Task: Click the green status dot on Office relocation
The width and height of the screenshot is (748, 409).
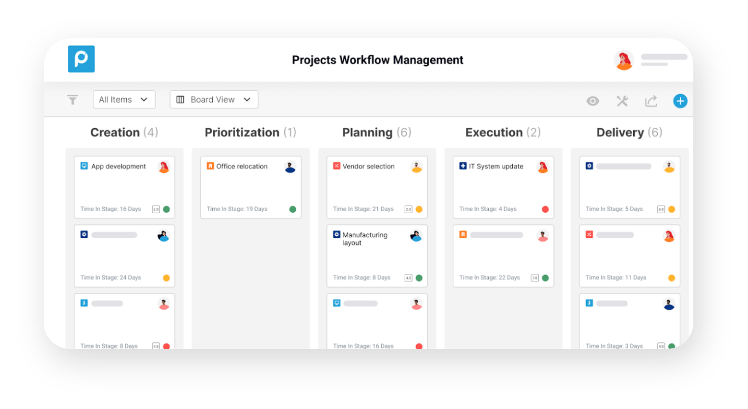Action: pos(293,209)
